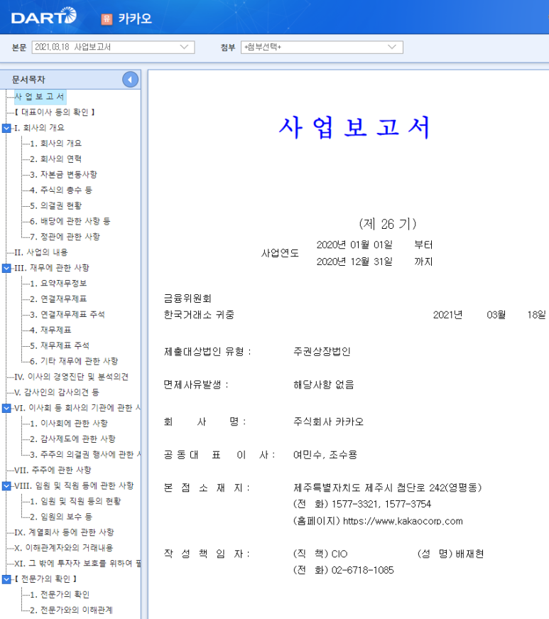
Task: Click the end date 2020년 12월 31일
Action: [354, 262]
